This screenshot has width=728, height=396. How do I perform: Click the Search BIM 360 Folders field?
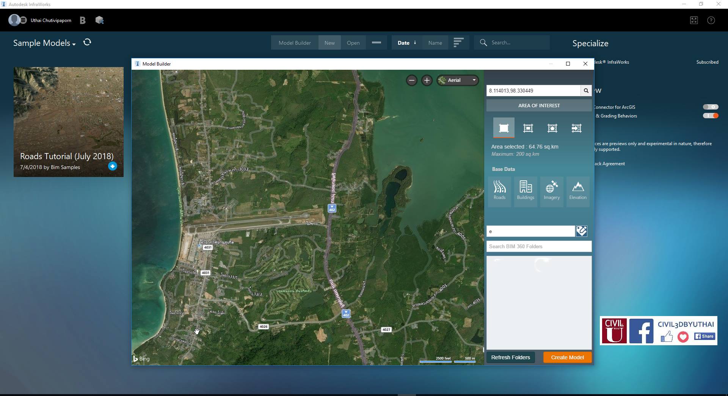click(539, 246)
